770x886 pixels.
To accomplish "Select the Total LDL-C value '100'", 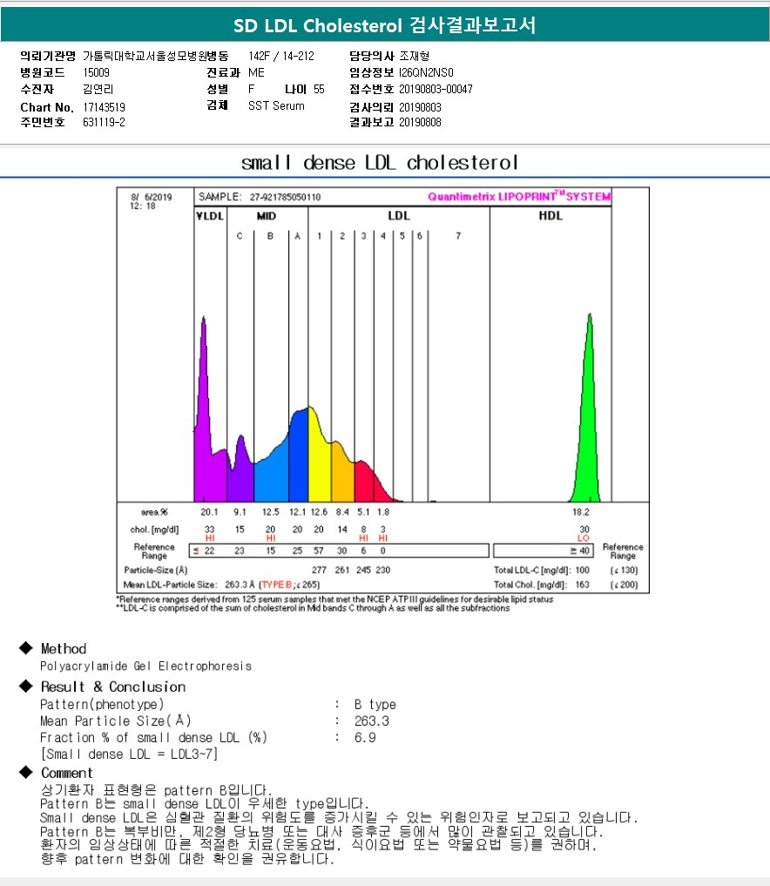I will [x=583, y=570].
